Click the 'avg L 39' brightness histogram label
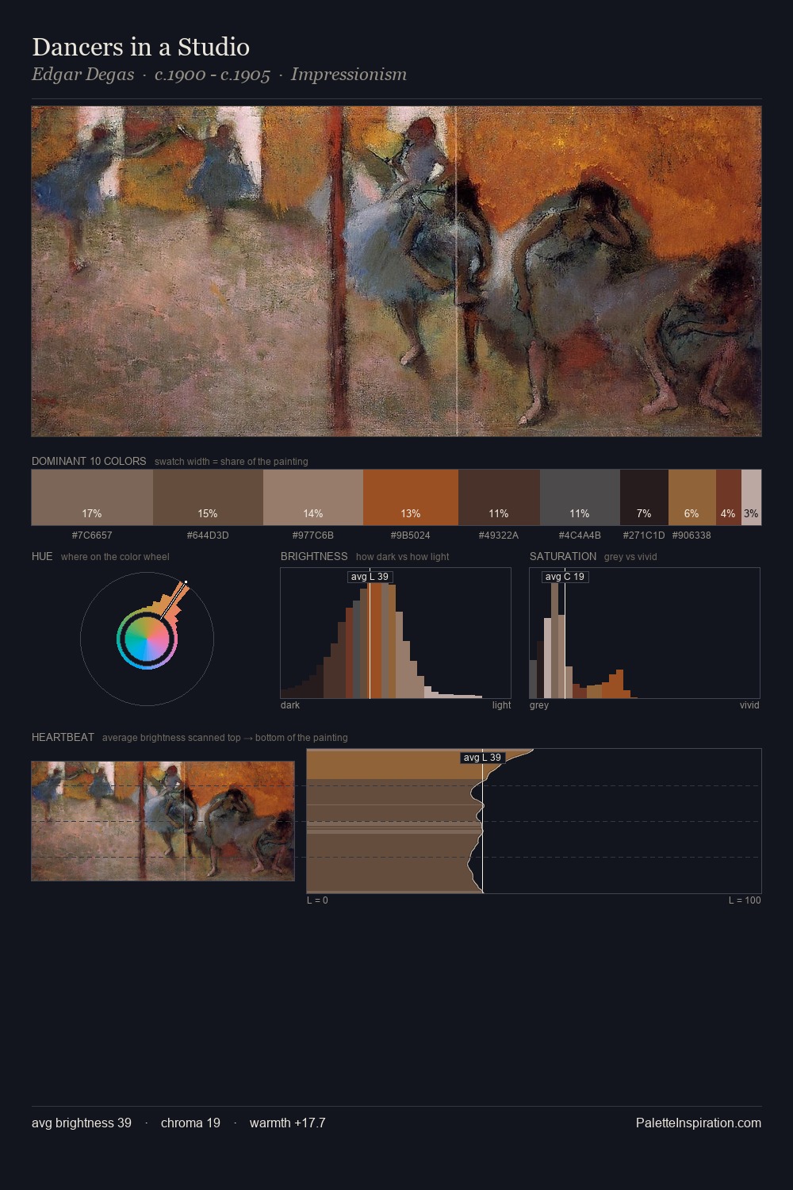Screen dimensions: 793x1190 click(370, 577)
